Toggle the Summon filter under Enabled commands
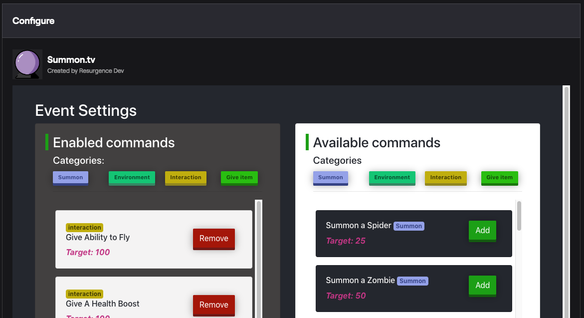 [x=70, y=177]
